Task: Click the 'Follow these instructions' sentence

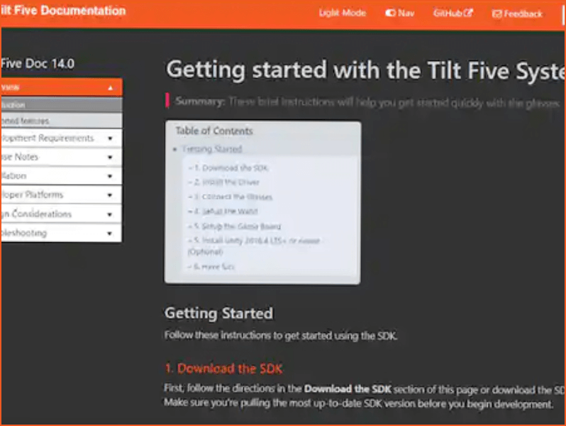Action: (281, 336)
